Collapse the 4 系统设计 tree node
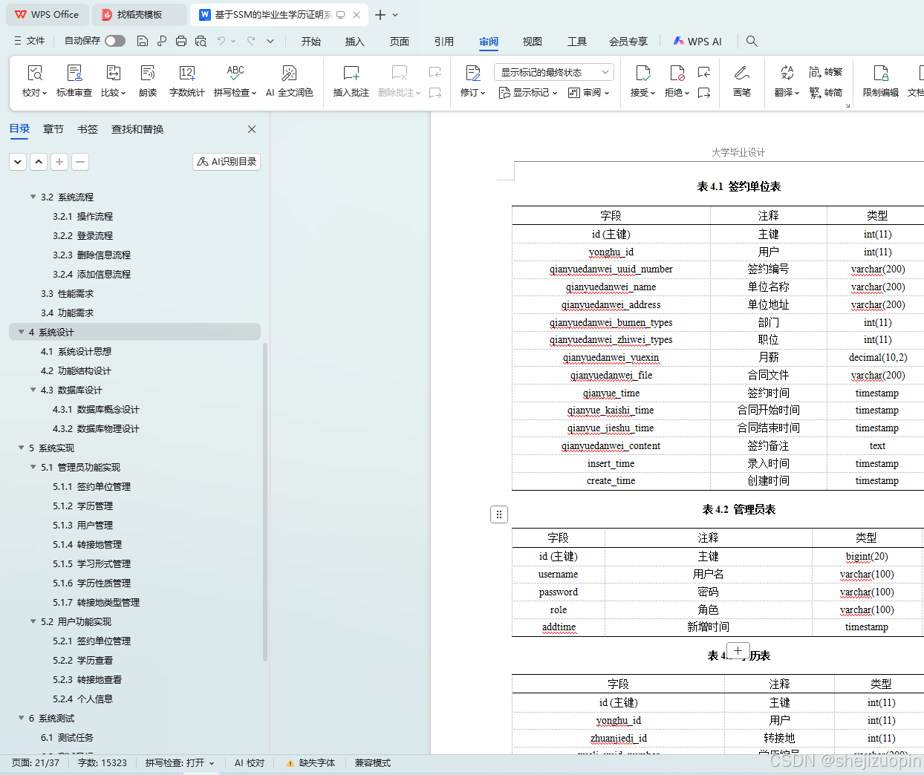 pyautogui.click(x=21, y=332)
